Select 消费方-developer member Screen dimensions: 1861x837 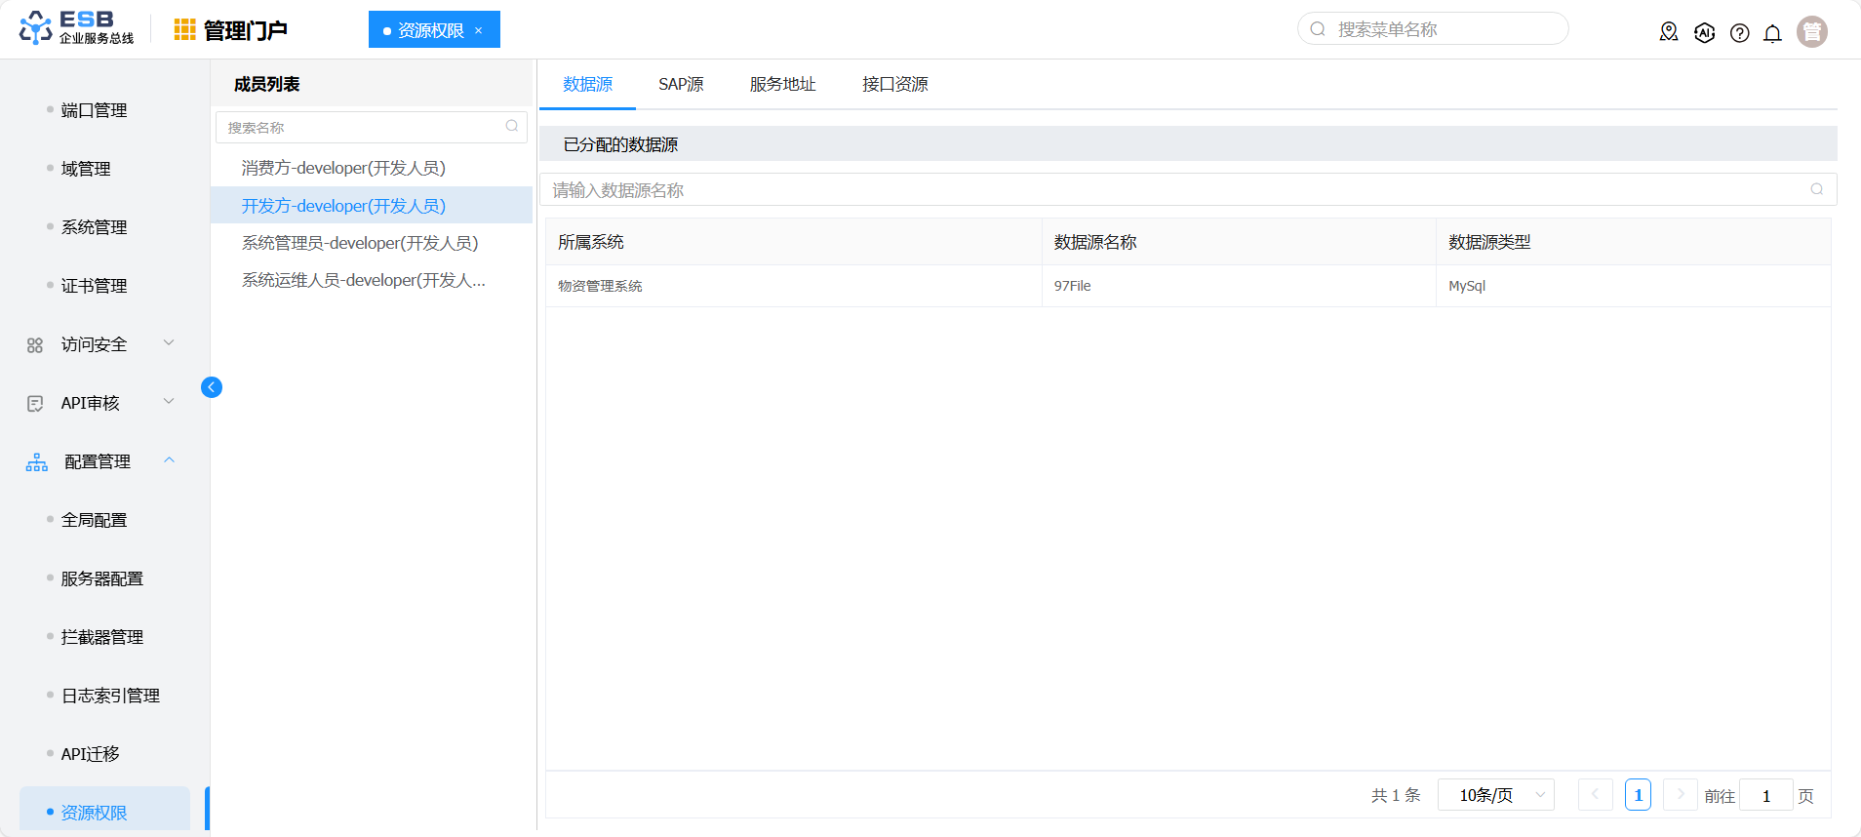click(x=343, y=168)
